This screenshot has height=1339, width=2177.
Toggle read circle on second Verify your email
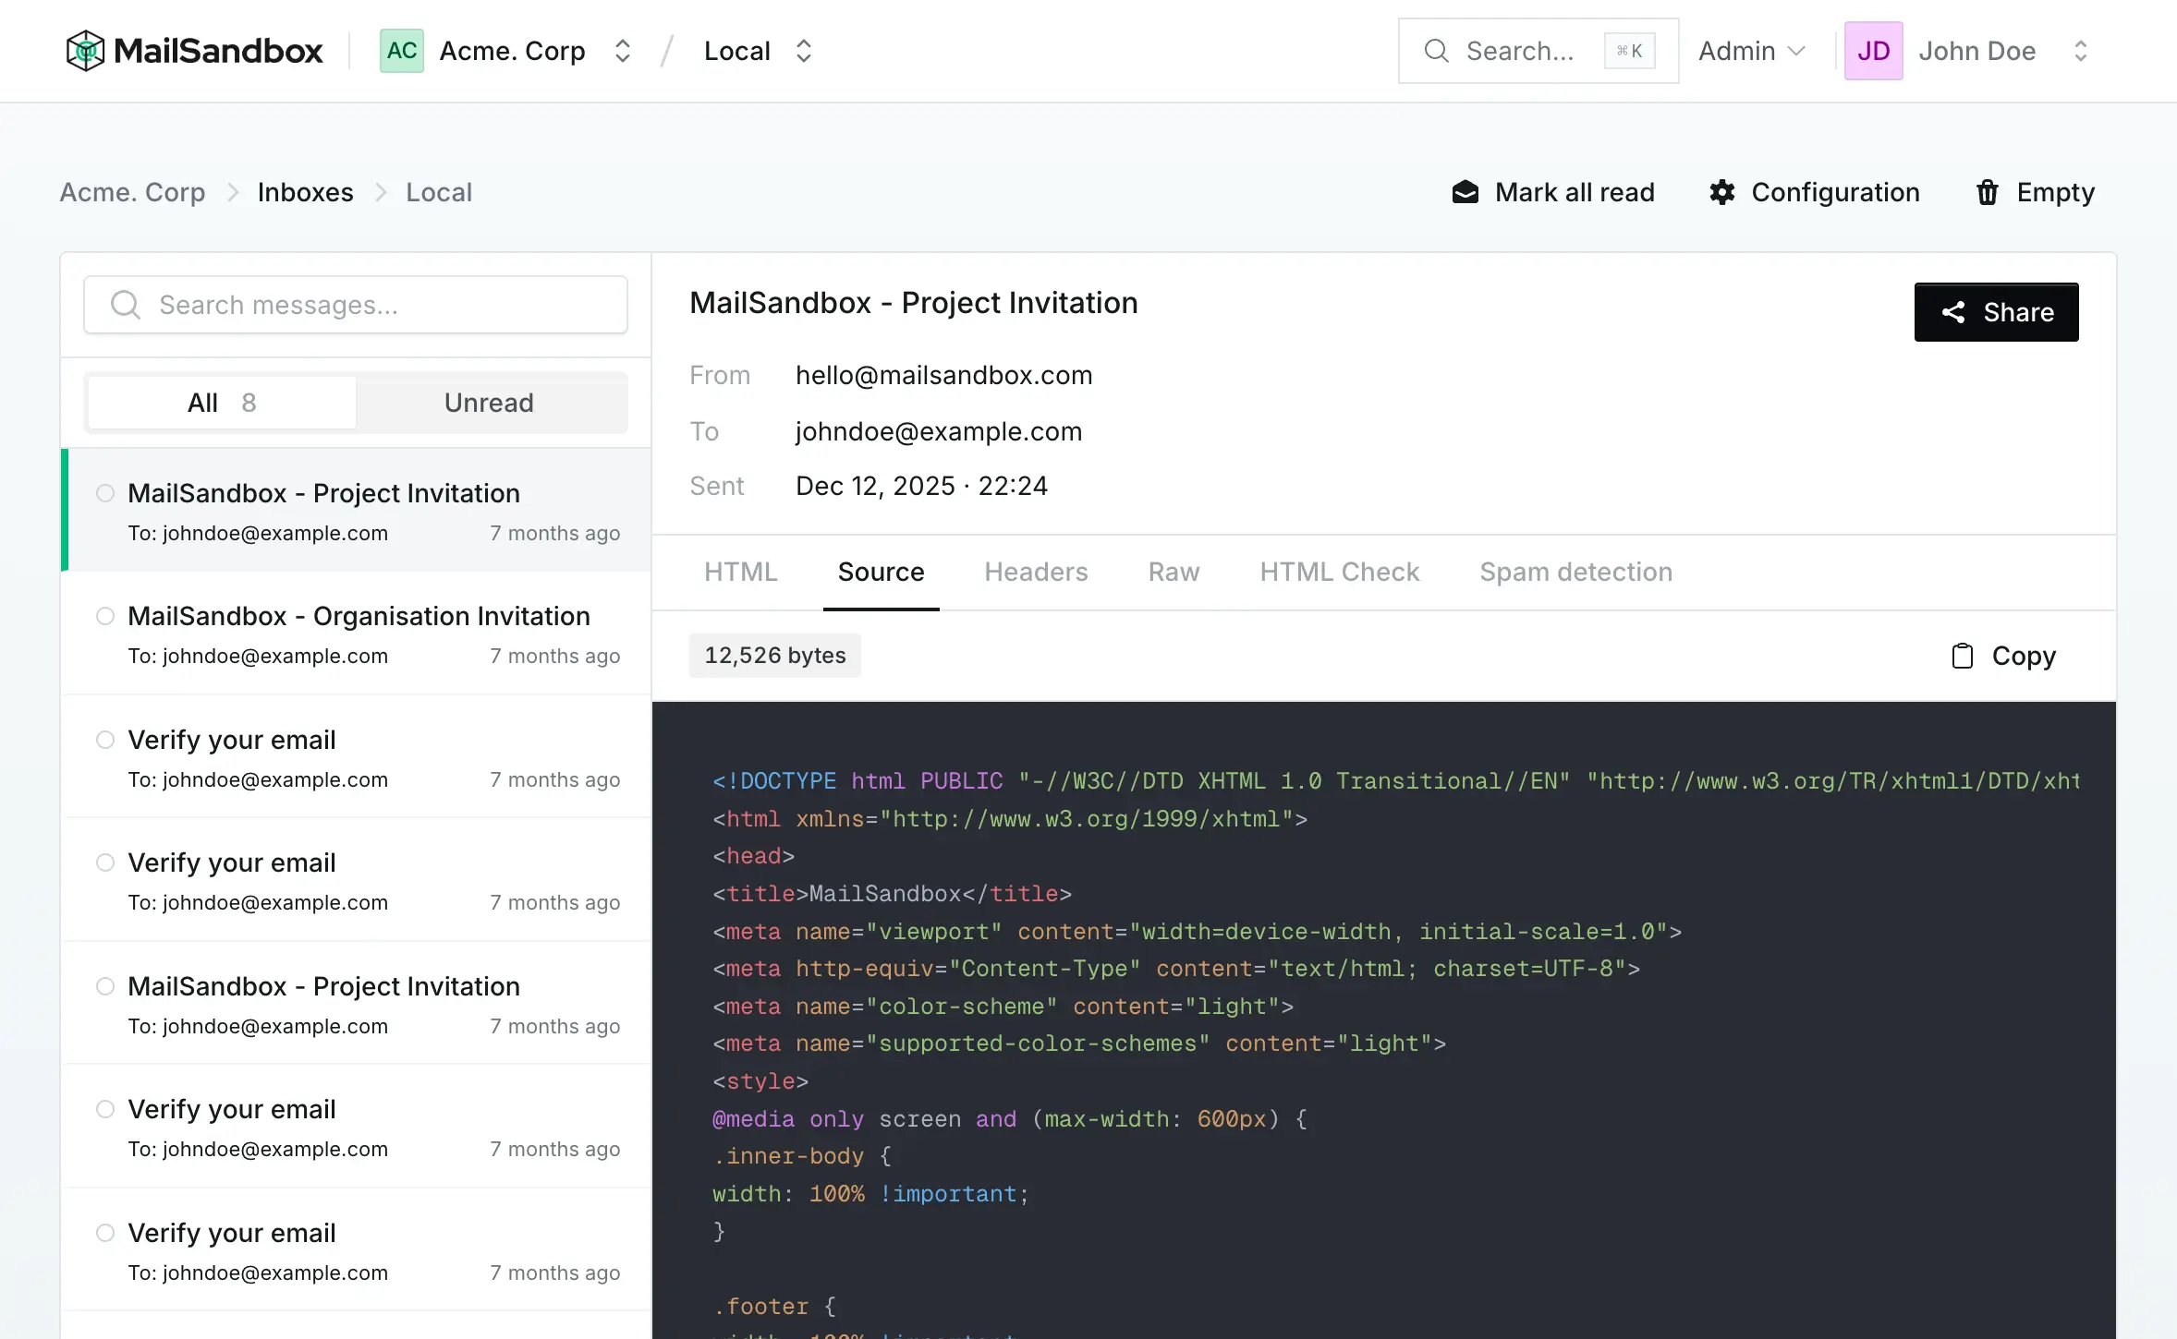(105, 863)
